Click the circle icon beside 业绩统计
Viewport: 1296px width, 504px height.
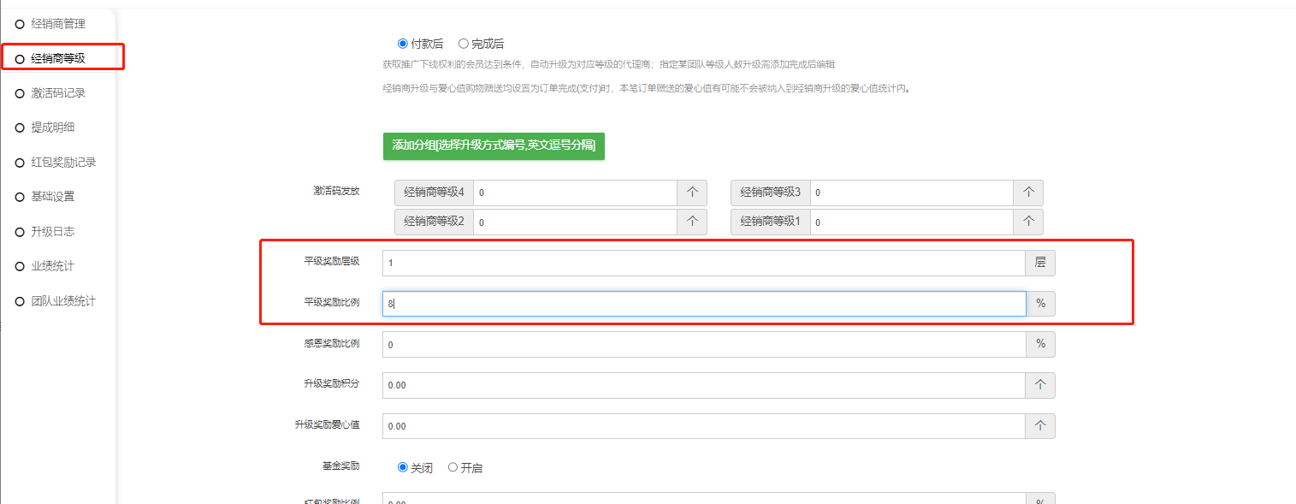(x=20, y=267)
